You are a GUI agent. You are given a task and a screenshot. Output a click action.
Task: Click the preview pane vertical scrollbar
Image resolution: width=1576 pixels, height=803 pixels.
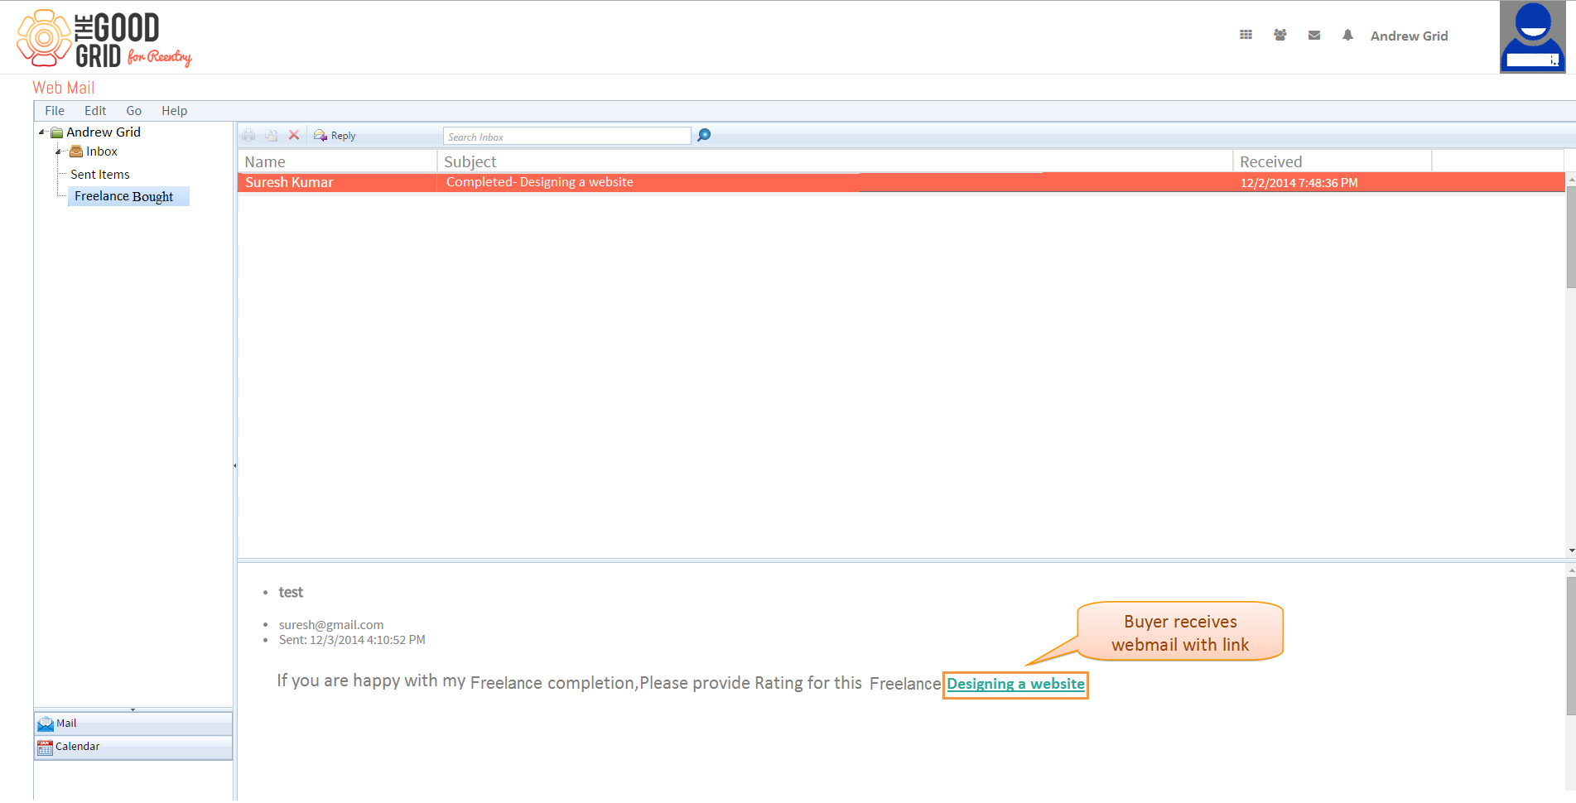tap(1571, 646)
